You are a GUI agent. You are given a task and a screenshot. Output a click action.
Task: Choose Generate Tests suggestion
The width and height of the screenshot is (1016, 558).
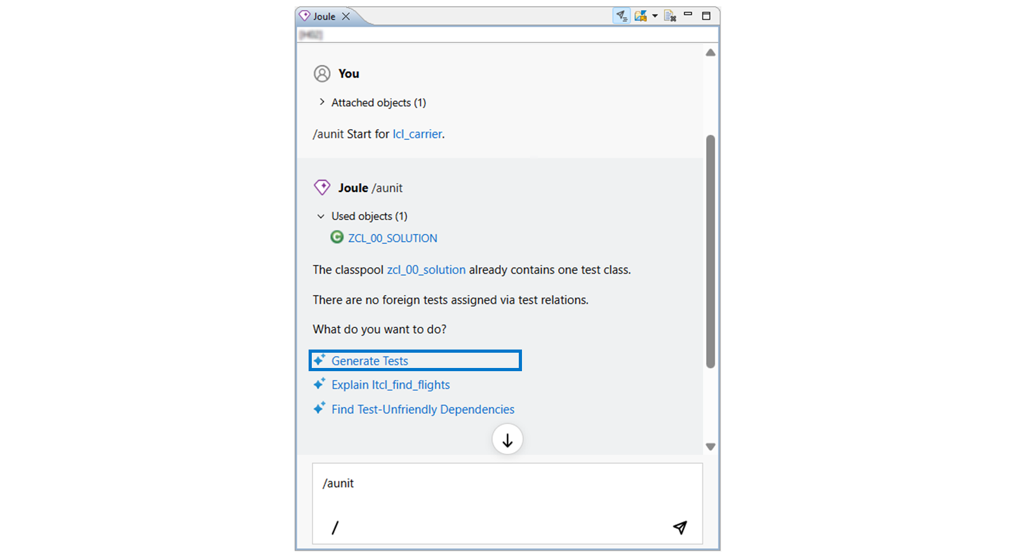click(370, 361)
